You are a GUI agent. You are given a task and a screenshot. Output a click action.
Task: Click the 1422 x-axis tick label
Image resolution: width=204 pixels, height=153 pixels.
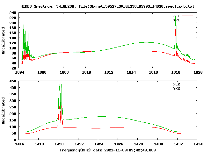click(x=79, y=144)
